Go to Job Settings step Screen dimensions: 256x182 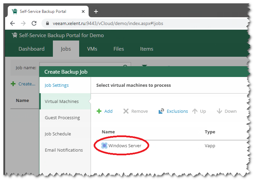pos(57,85)
